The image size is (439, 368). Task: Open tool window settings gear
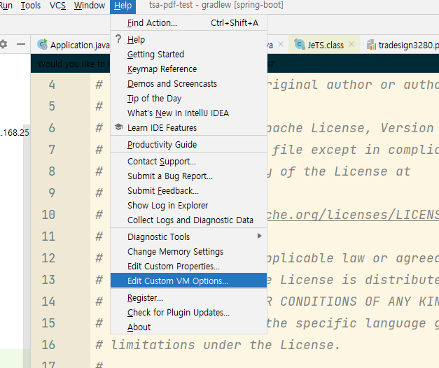[x=4, y=44]
